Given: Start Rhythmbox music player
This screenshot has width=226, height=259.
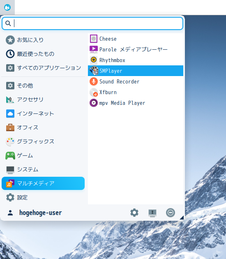Looking at the screenshot, I should (136, 60).
